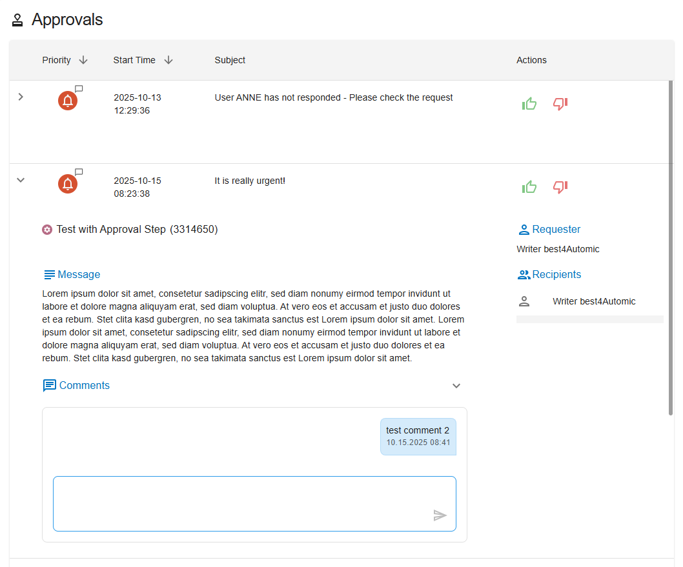Image resolution: width=683 pixels, height=567 pixels.
Task: Open Test with Approval Step (3314650) link
Action: (x=137, y=230)
